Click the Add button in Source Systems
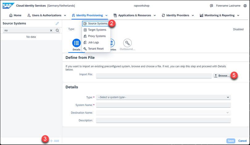This screenshot has height=145, width=250. coord(55,141)
